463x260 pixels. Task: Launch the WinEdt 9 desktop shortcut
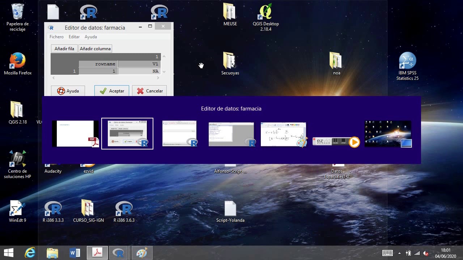[17, 211]
